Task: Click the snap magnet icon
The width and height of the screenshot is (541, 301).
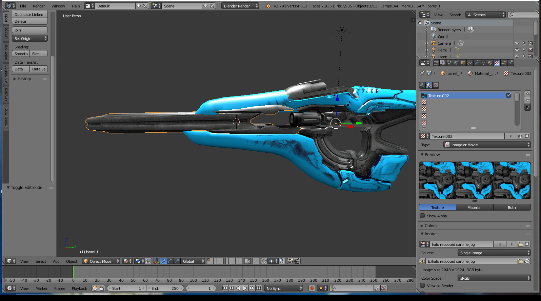Action: [264, 261]
